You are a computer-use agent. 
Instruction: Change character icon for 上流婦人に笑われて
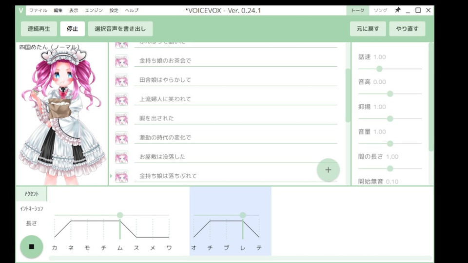click(121, 99)
